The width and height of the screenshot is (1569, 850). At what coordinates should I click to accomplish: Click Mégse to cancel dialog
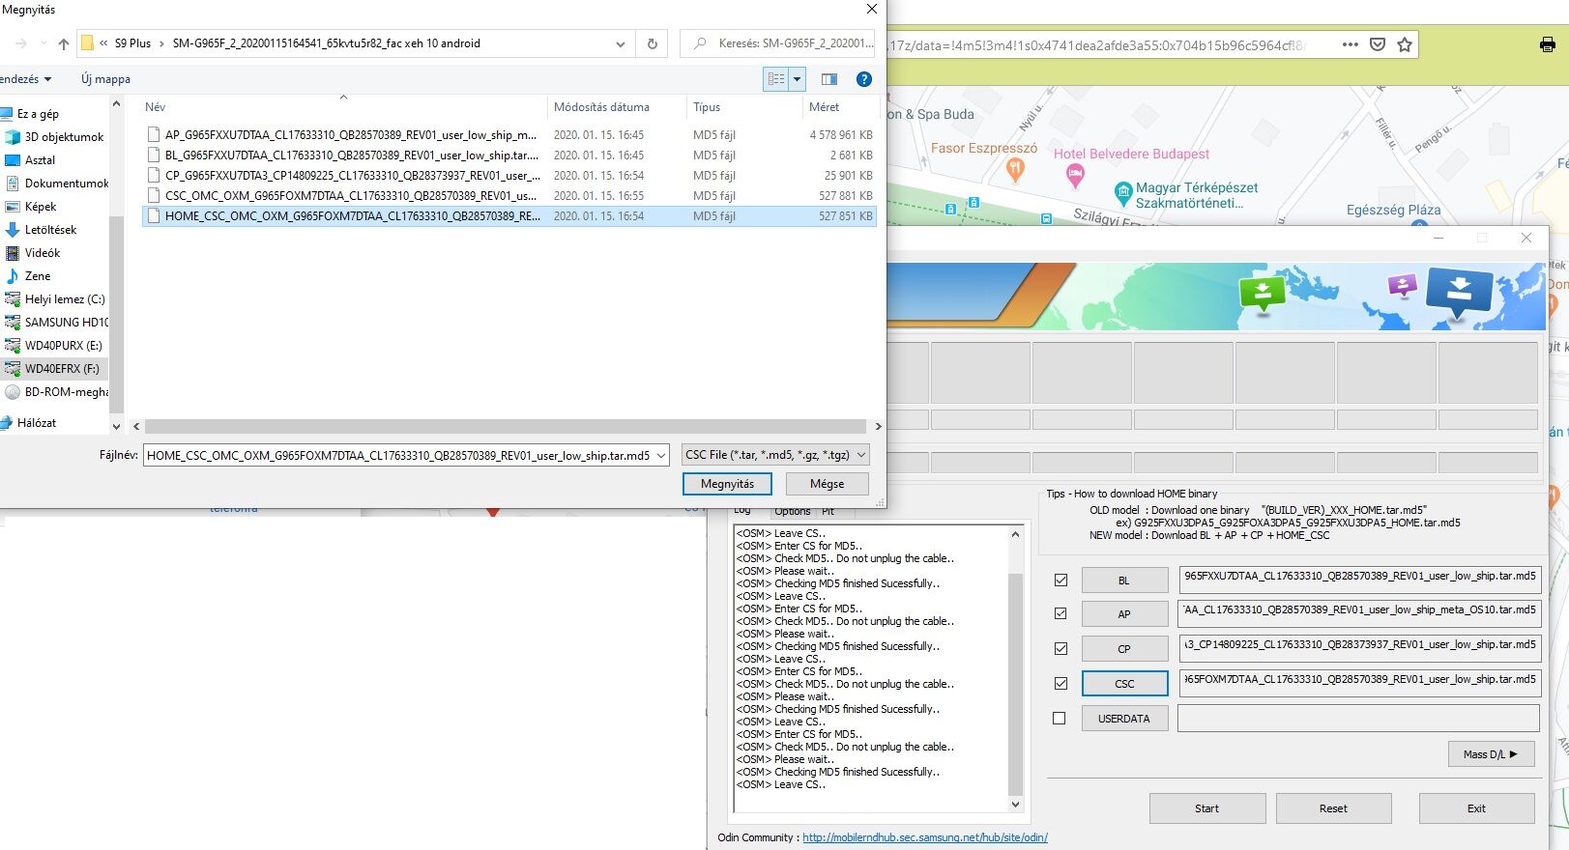click(x=827, y=484)
